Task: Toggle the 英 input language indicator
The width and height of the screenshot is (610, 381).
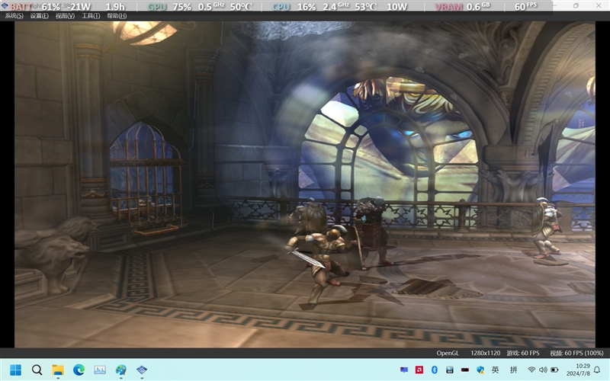Action: coord(496,370)
